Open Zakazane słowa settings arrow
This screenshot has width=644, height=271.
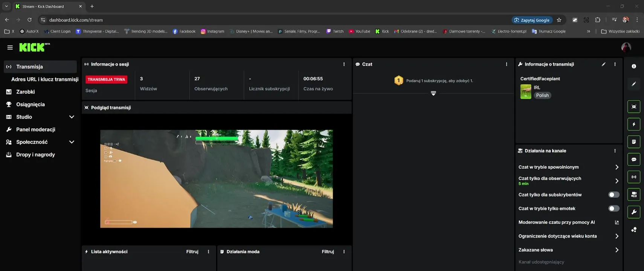tap(617, 250)
